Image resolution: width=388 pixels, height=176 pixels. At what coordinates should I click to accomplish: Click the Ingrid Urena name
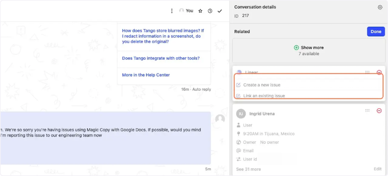(x=262, y=114)
